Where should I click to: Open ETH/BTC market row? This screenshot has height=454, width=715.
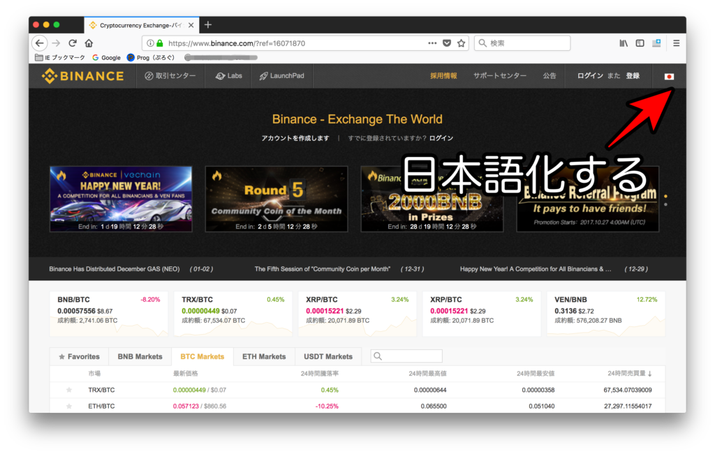click(x=357, y=406)
